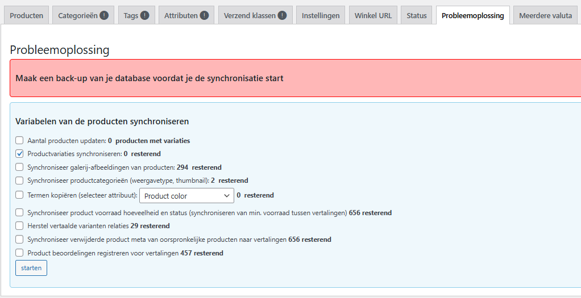The width and height of the screenshot is (581, 298).
Task: Click the warning icon on Categorieën tab
Action: point(104,15)
